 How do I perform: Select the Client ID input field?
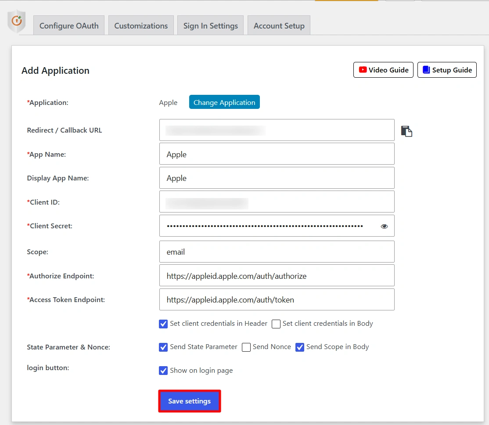277,202
